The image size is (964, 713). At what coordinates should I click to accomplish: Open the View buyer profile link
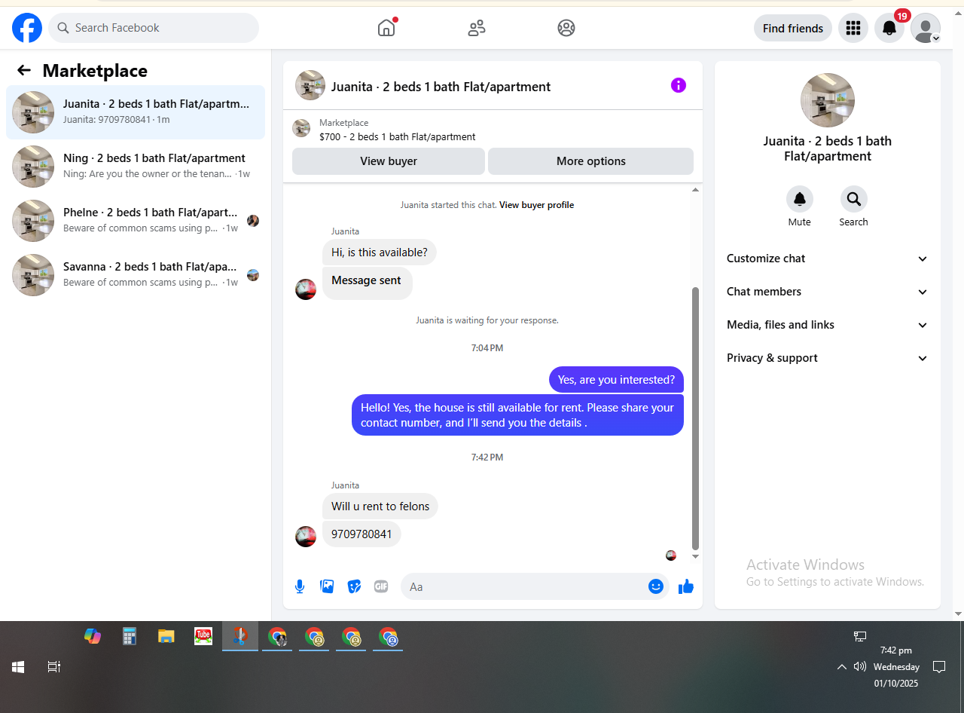[536, 205]
